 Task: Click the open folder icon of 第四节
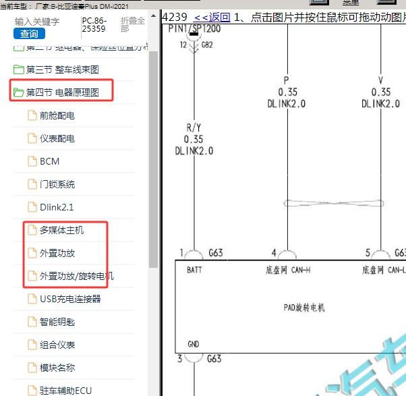coord(19,92)
